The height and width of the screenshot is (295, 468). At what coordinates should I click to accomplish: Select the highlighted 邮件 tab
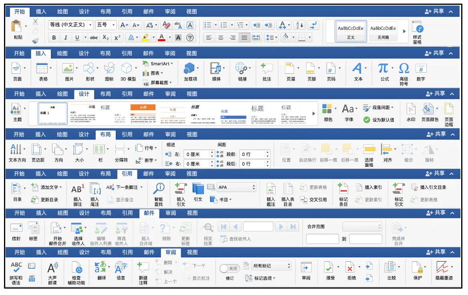coord(149,213)
